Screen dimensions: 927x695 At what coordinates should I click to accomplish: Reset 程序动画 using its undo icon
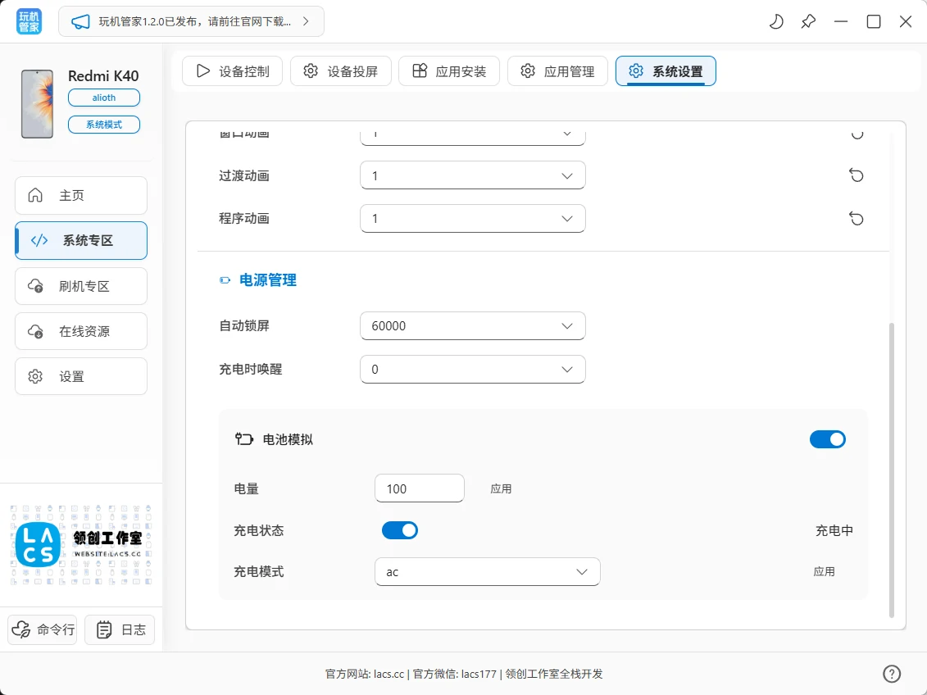(x=857, y=219)
